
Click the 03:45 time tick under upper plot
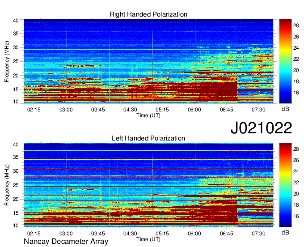pyautogui.click(x=98, y=110)
